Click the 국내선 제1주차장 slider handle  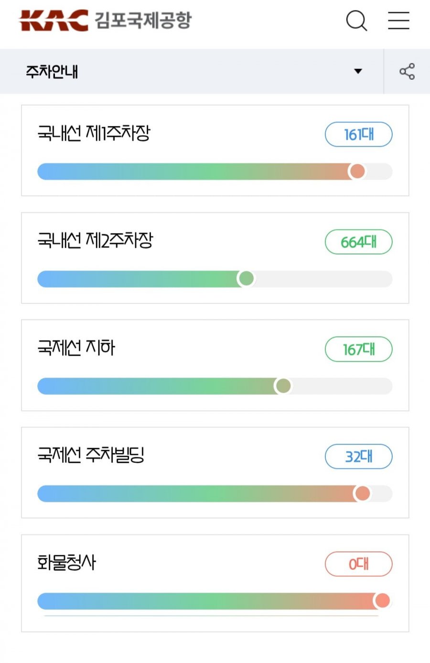click(x=357, y=171)
